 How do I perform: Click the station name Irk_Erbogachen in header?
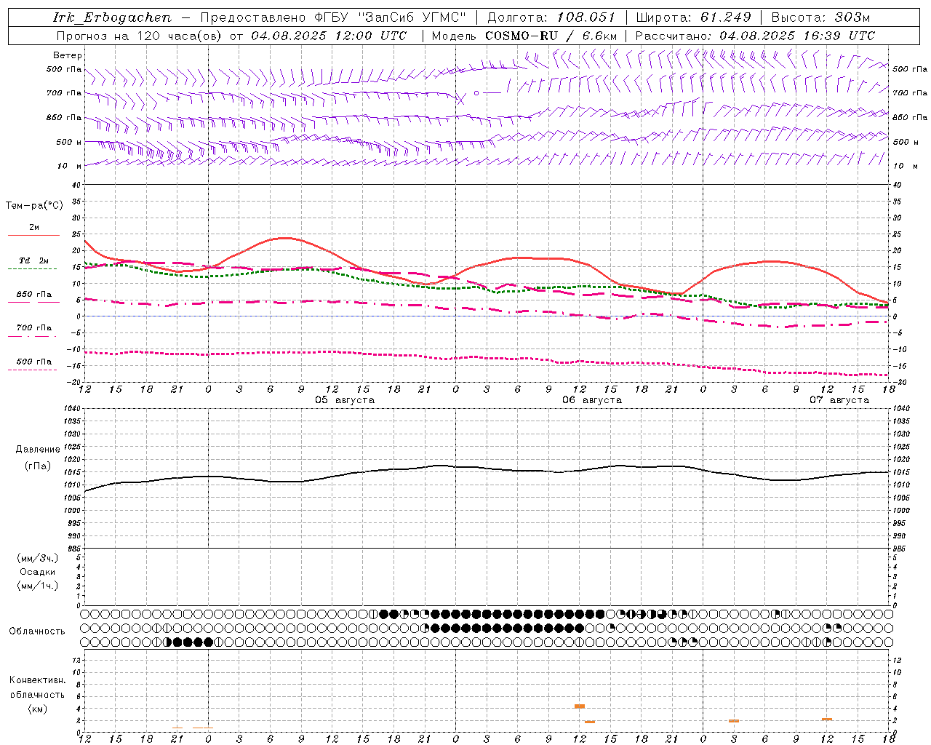pyautogui.click(x=113, y=17)
